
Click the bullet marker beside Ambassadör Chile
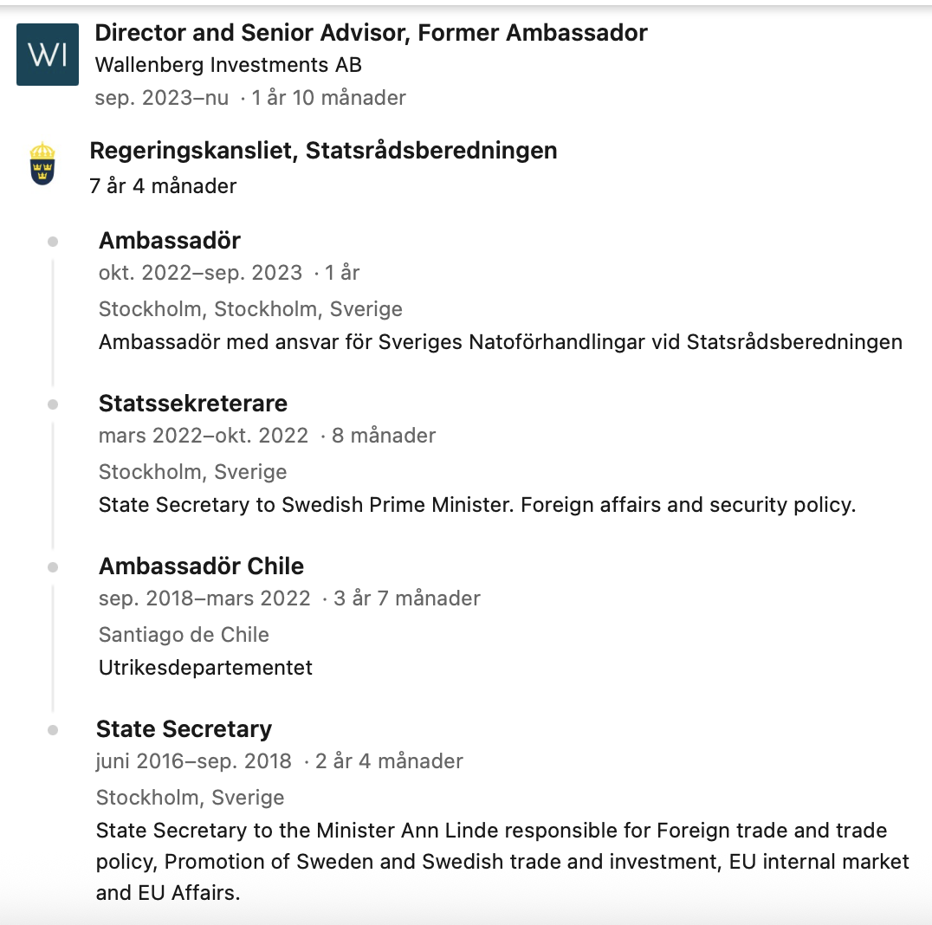[53, 567]
